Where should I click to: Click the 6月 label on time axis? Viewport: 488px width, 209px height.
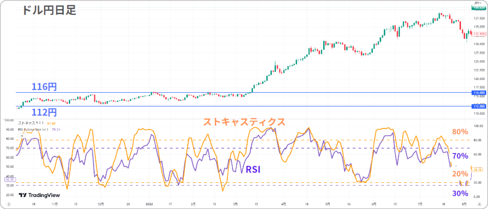pyautogui.click(x=374, y=204)
